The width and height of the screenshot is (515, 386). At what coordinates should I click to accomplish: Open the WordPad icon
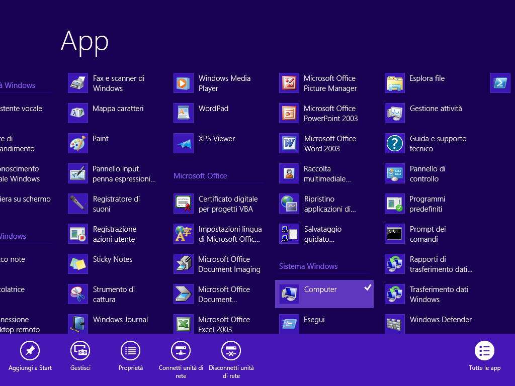click(x=184, y=113)
